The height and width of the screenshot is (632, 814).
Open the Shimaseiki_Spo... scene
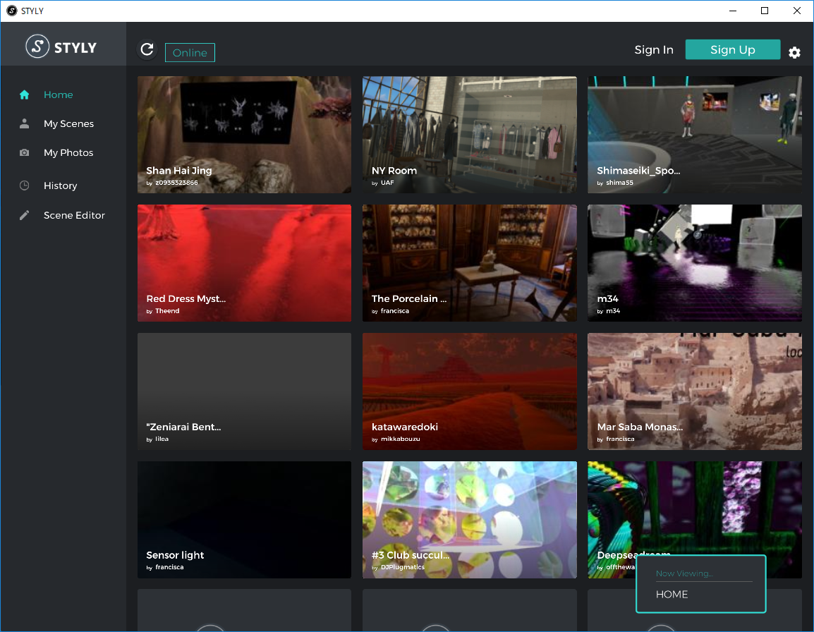click(x=695, y=135)
